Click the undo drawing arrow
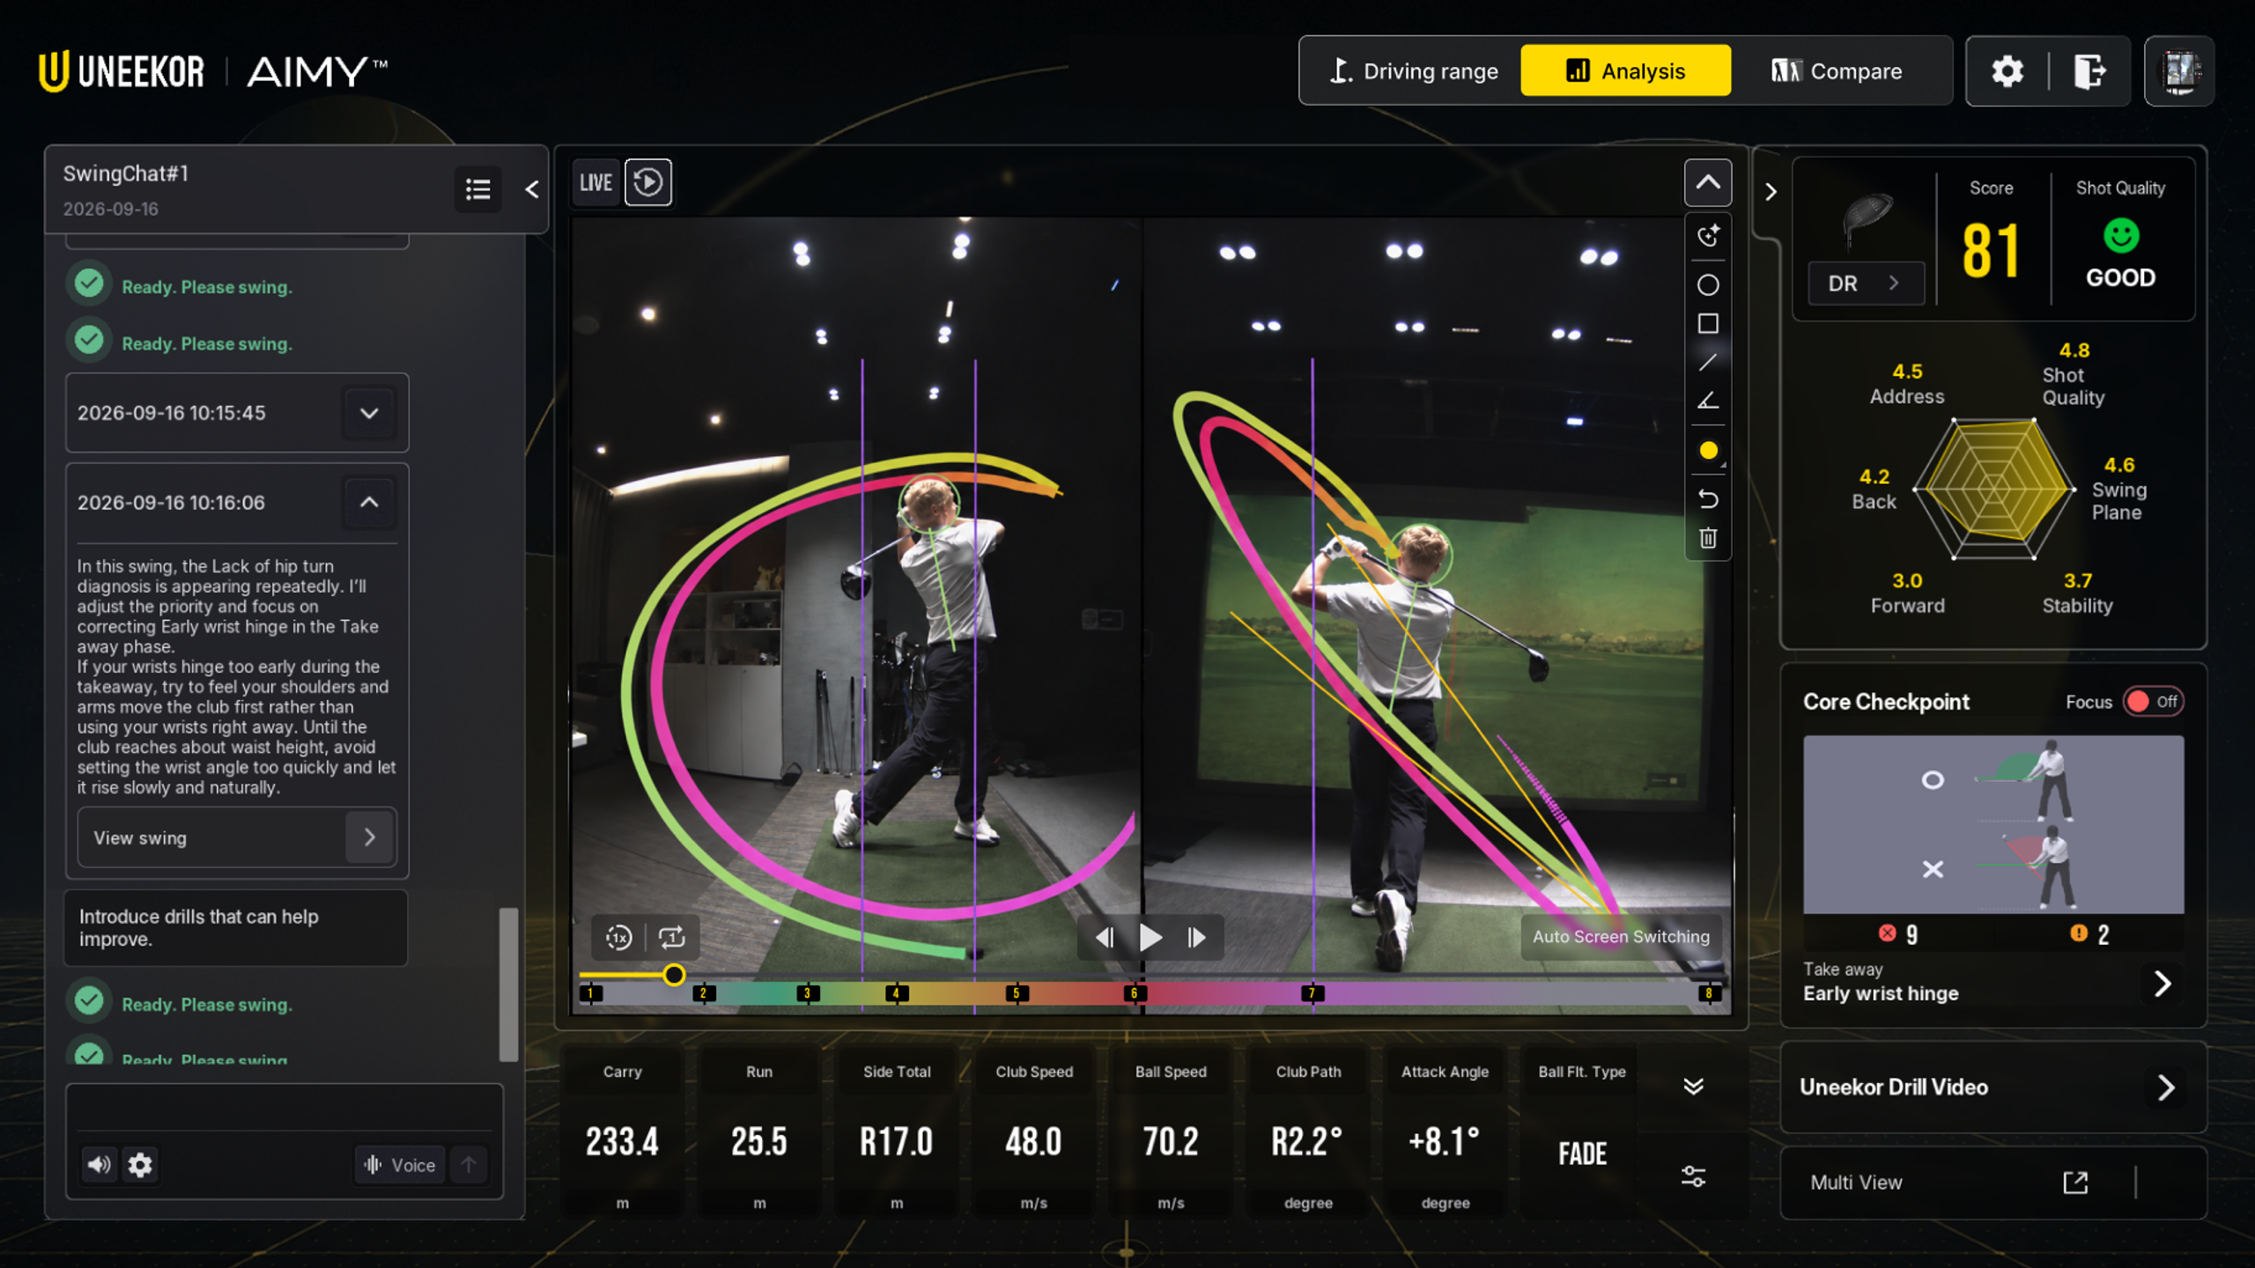This screenshot has height=1268, width=2255. click(1707, 499)
